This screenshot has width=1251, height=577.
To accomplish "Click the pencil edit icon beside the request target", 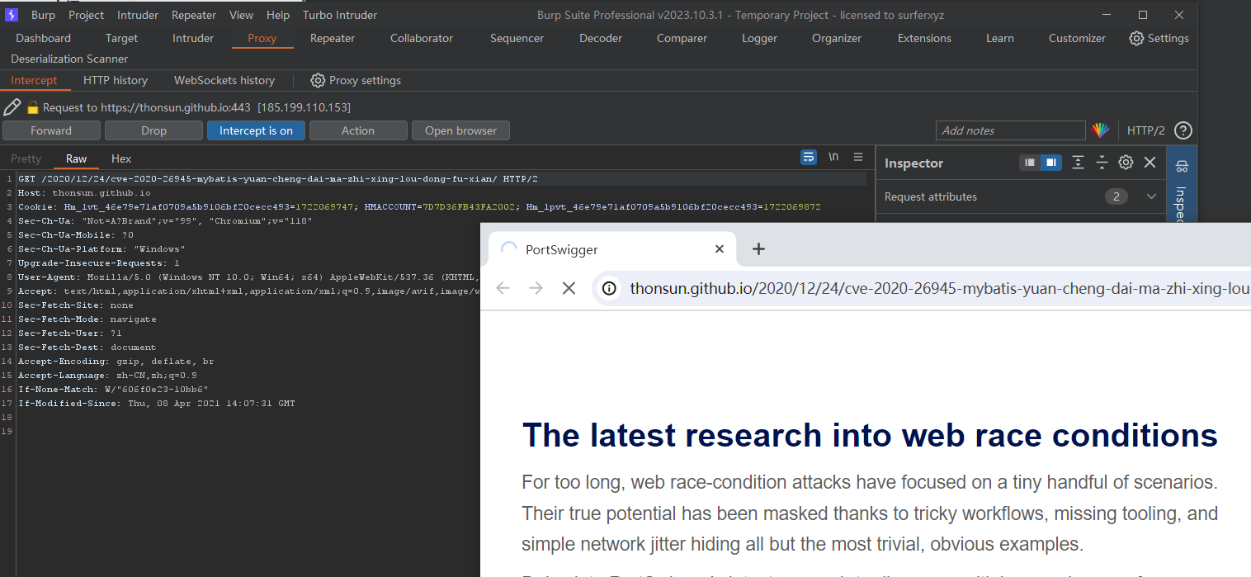I will 12,107.
